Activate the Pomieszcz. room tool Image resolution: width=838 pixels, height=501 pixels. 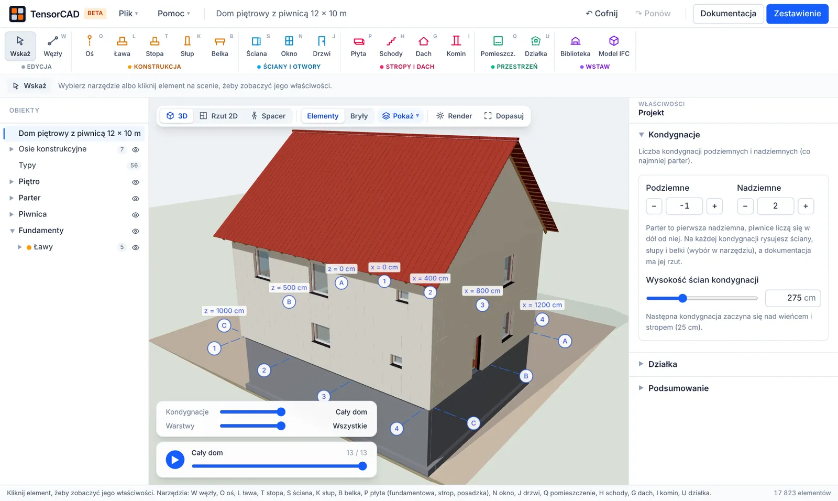coord(498,46)
